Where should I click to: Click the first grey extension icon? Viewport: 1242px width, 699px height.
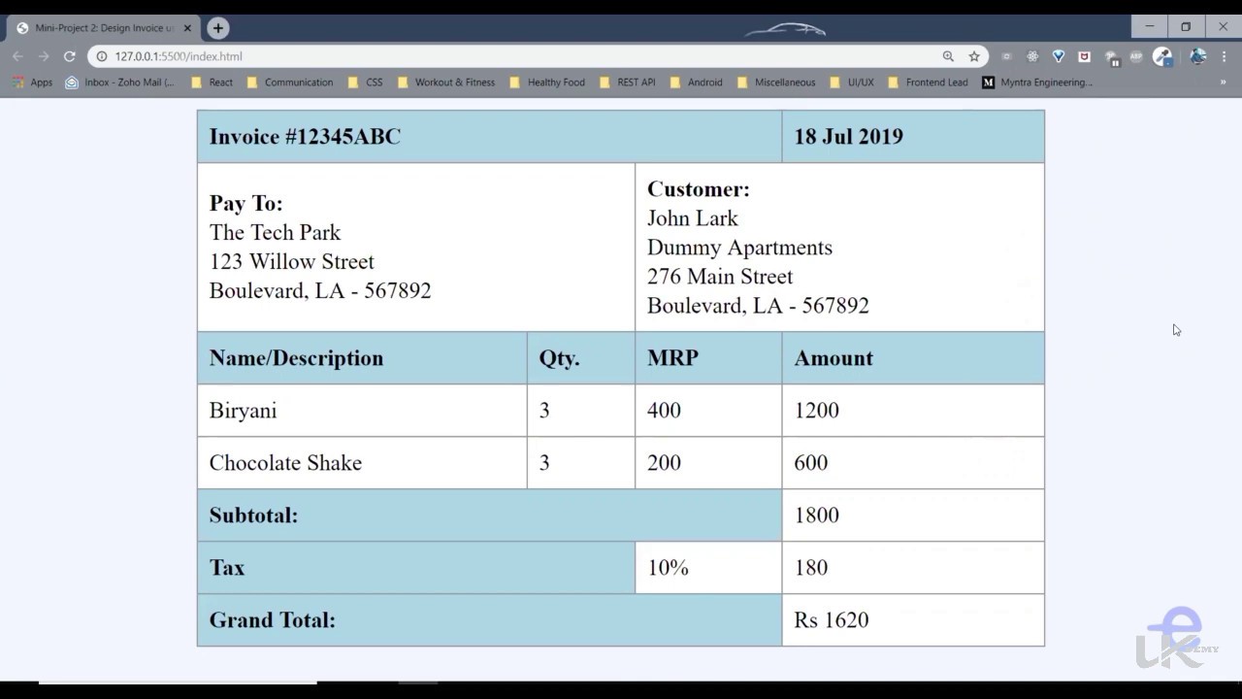[1006, 56]
